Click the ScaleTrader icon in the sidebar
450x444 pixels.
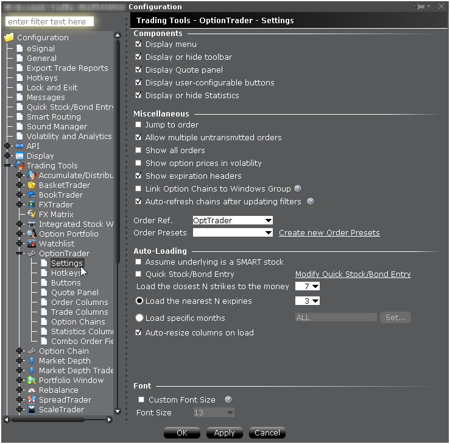click(32, 409)
